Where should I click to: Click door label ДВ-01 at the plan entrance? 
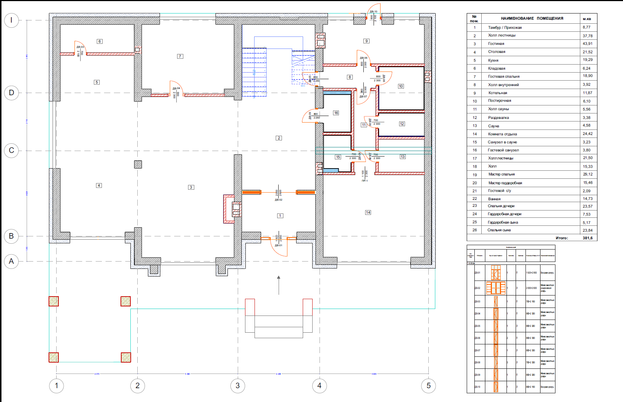point(279,245)
